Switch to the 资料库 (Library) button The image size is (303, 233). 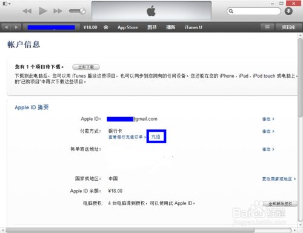[288, 27]
